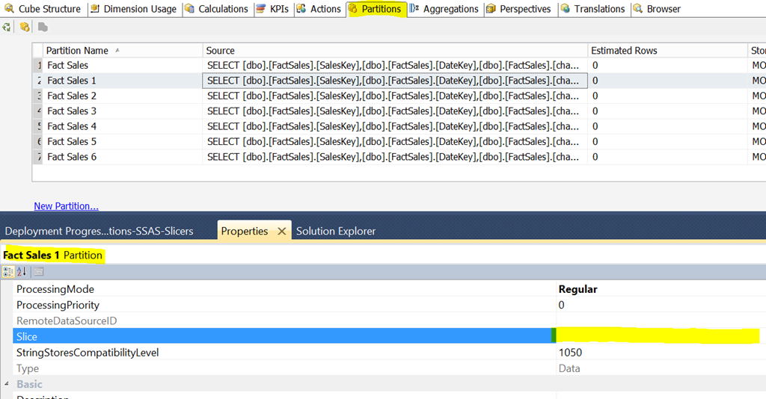Switch properties to Categorized view
Viewport: 766px width, 399px height.
(x=8, y=272)
